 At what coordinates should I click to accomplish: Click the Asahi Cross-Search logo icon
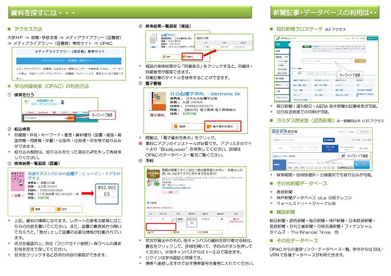tap(278, 38)
